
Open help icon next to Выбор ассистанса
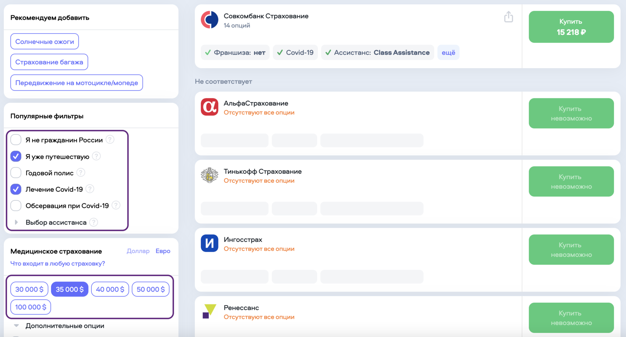coord(94,222)
